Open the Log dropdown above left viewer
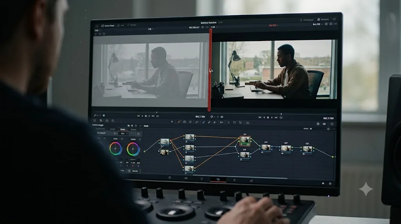Screen dimensions: 401x224 tap(150, 29)
